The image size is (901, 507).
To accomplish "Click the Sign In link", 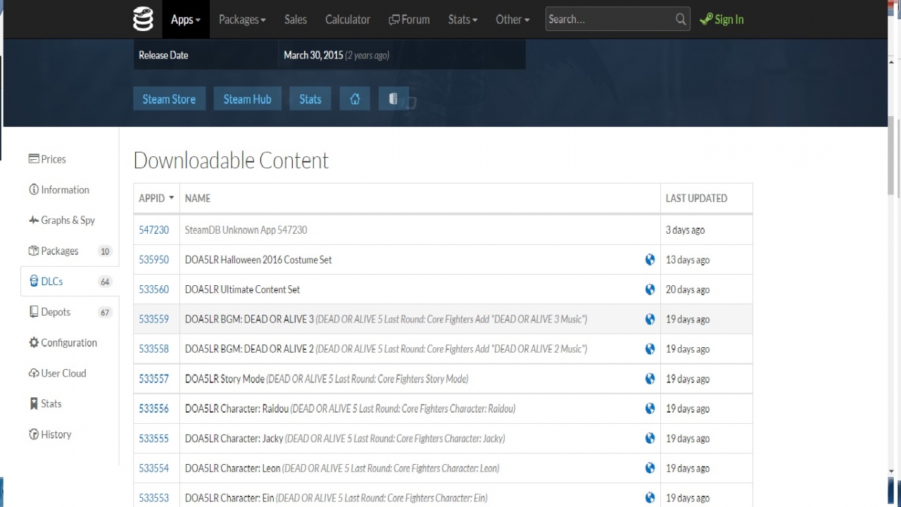I will [x=722, y=20].
